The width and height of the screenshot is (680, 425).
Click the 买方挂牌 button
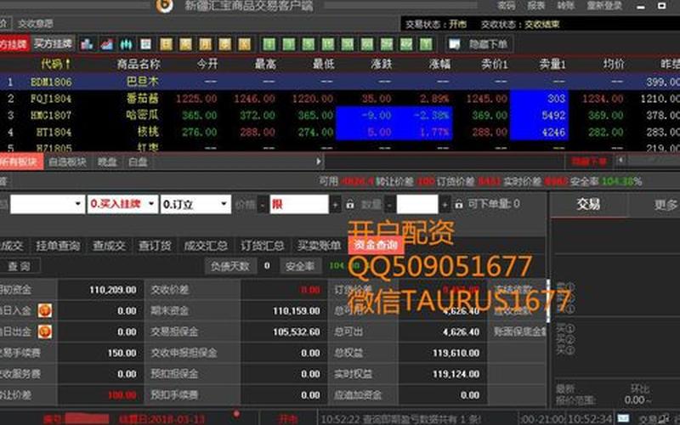click(x=53, y=44)
